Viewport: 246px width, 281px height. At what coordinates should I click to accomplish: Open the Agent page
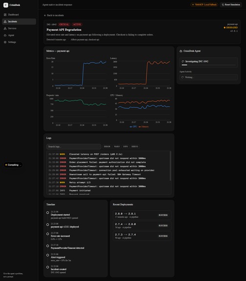pos(19,35)
